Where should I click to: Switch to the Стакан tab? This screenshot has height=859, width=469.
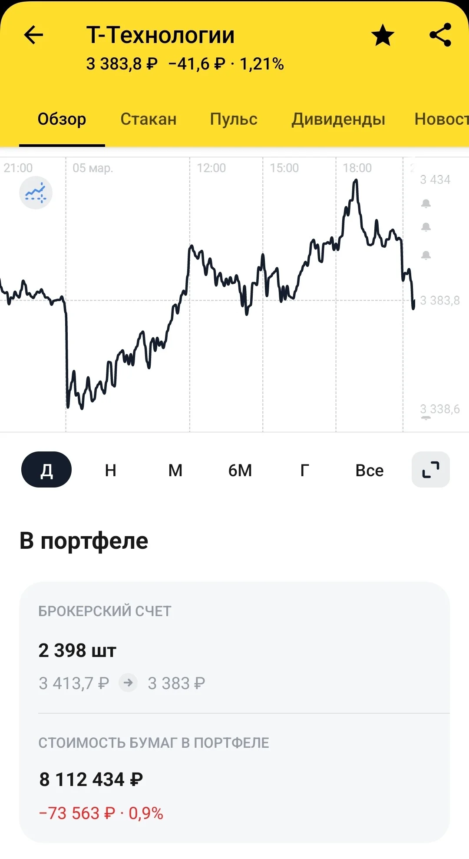coord(149,119)
